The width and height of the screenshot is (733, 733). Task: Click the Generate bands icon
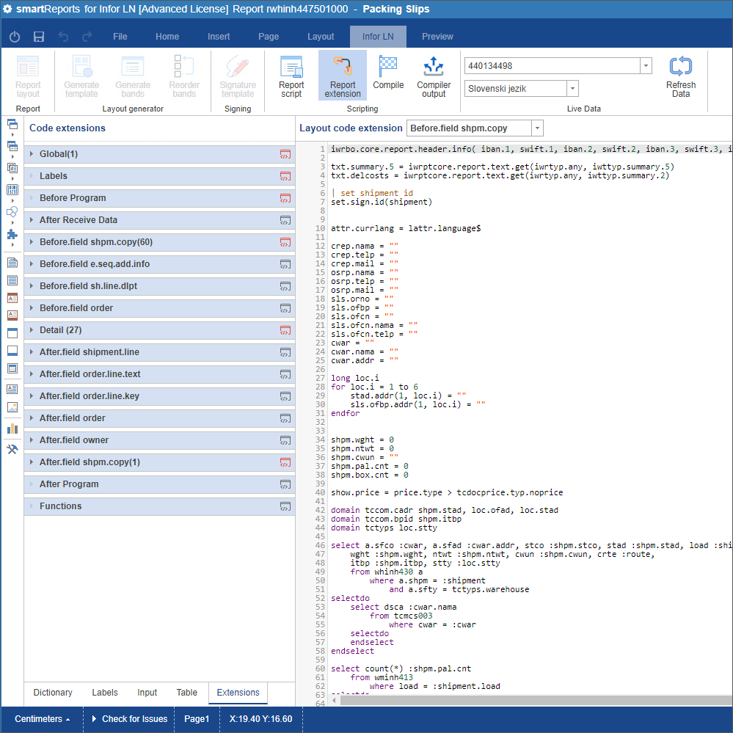tap(133, 66)
